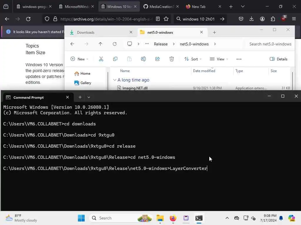Refresh the net5.0-windows folder view
301x225 pixels.
click(115, 44)
